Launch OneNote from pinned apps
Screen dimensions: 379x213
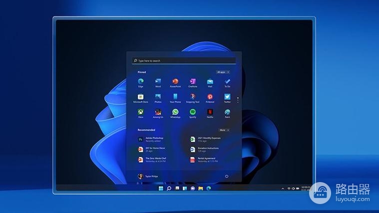(193, 82)
